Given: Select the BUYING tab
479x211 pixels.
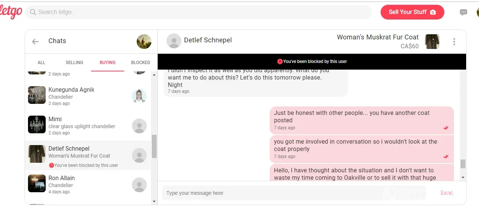Looking at the screenshot, I should tap(108, 63).
